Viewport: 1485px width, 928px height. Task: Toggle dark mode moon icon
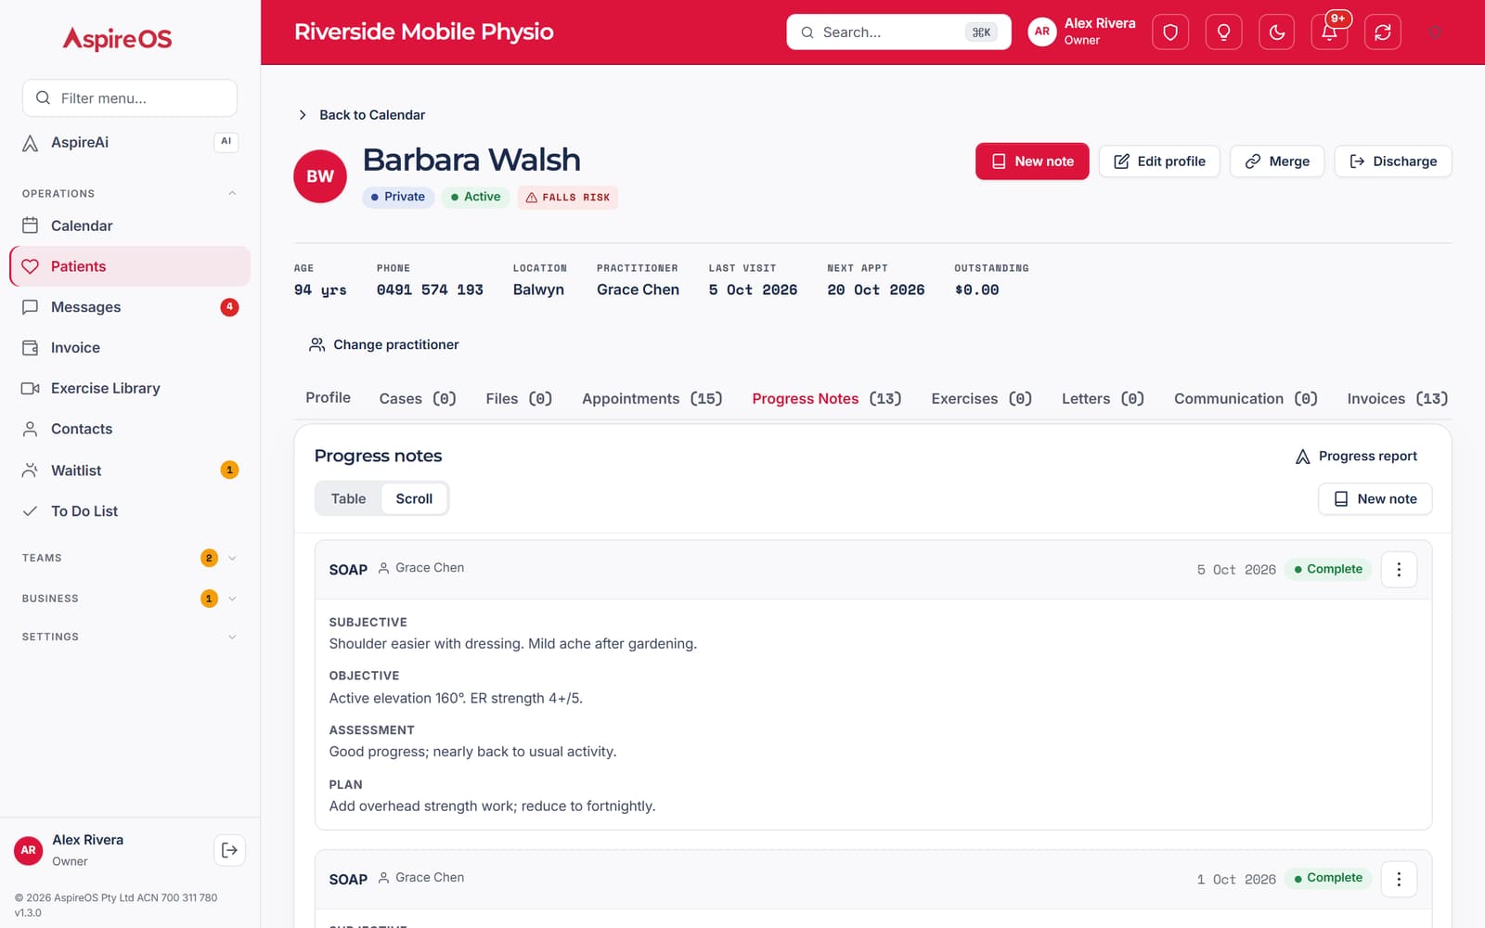(1276, 32)
